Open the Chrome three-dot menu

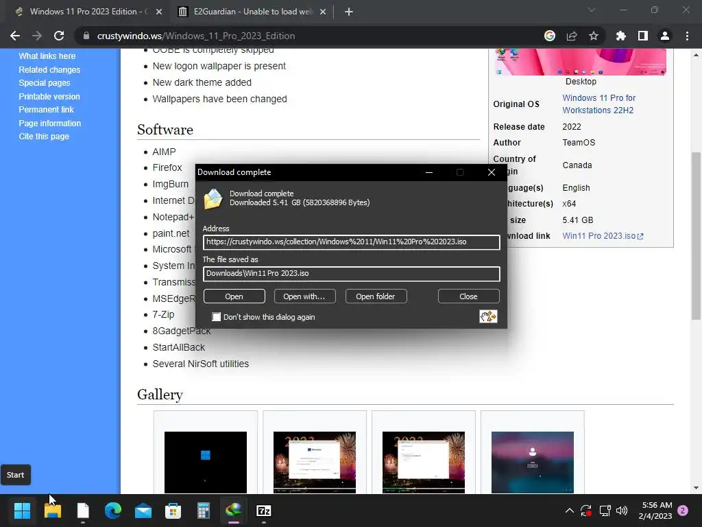point(687,36)
